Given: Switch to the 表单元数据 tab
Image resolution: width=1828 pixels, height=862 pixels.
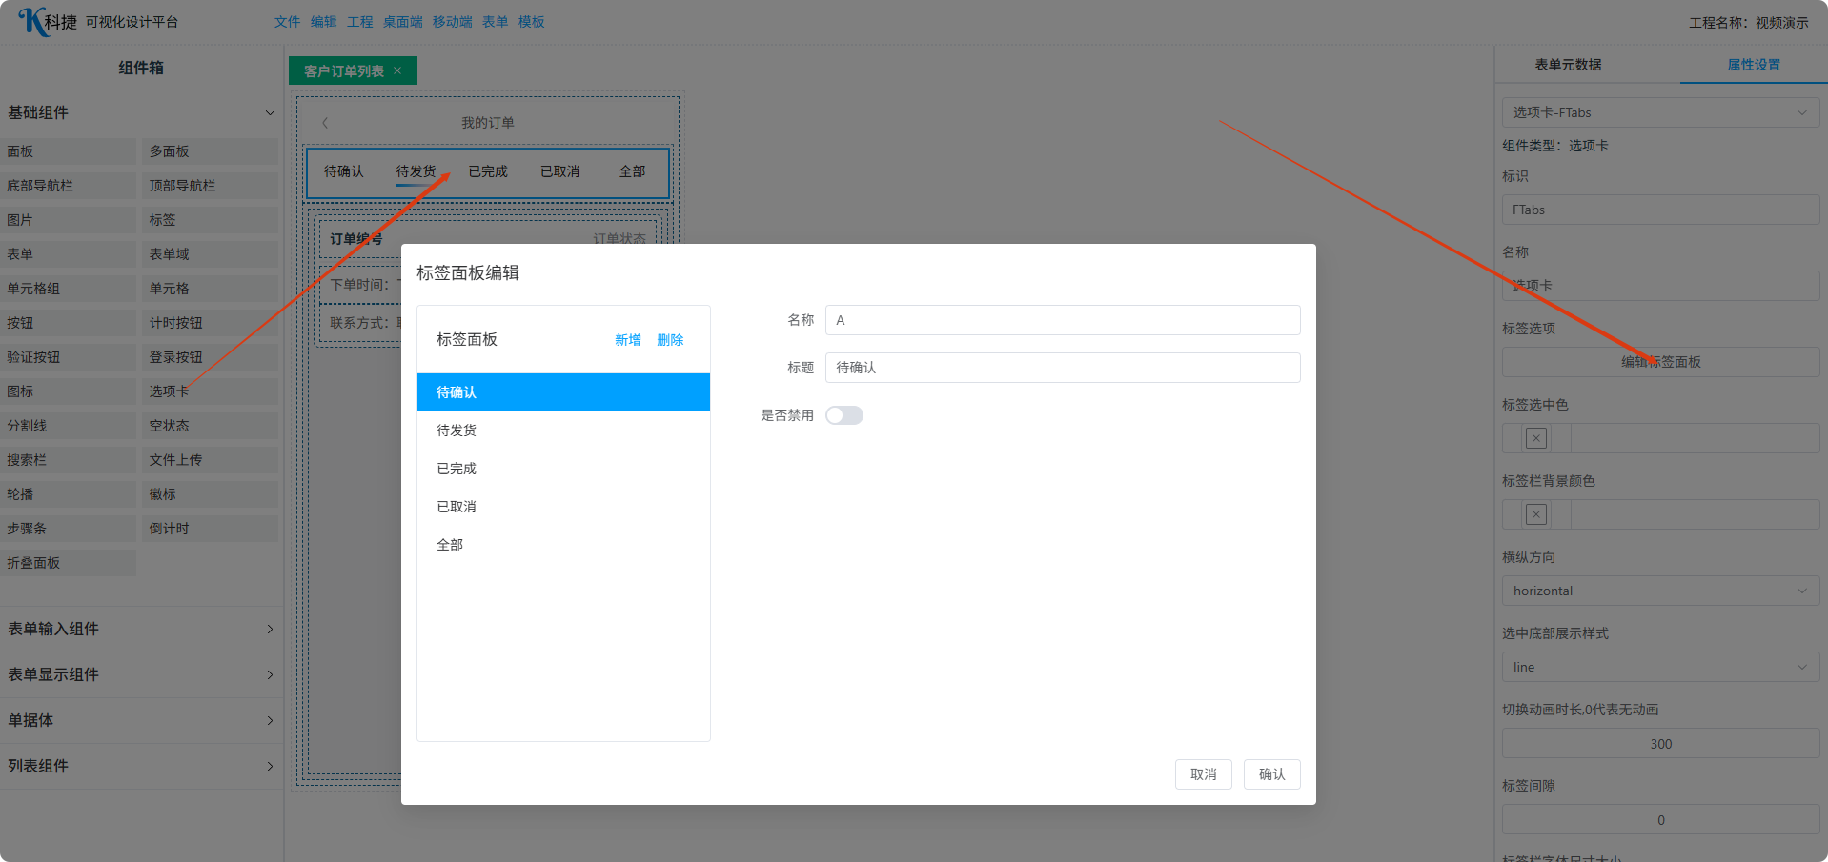Looking at the screenshot, I should click(1568, 65).
